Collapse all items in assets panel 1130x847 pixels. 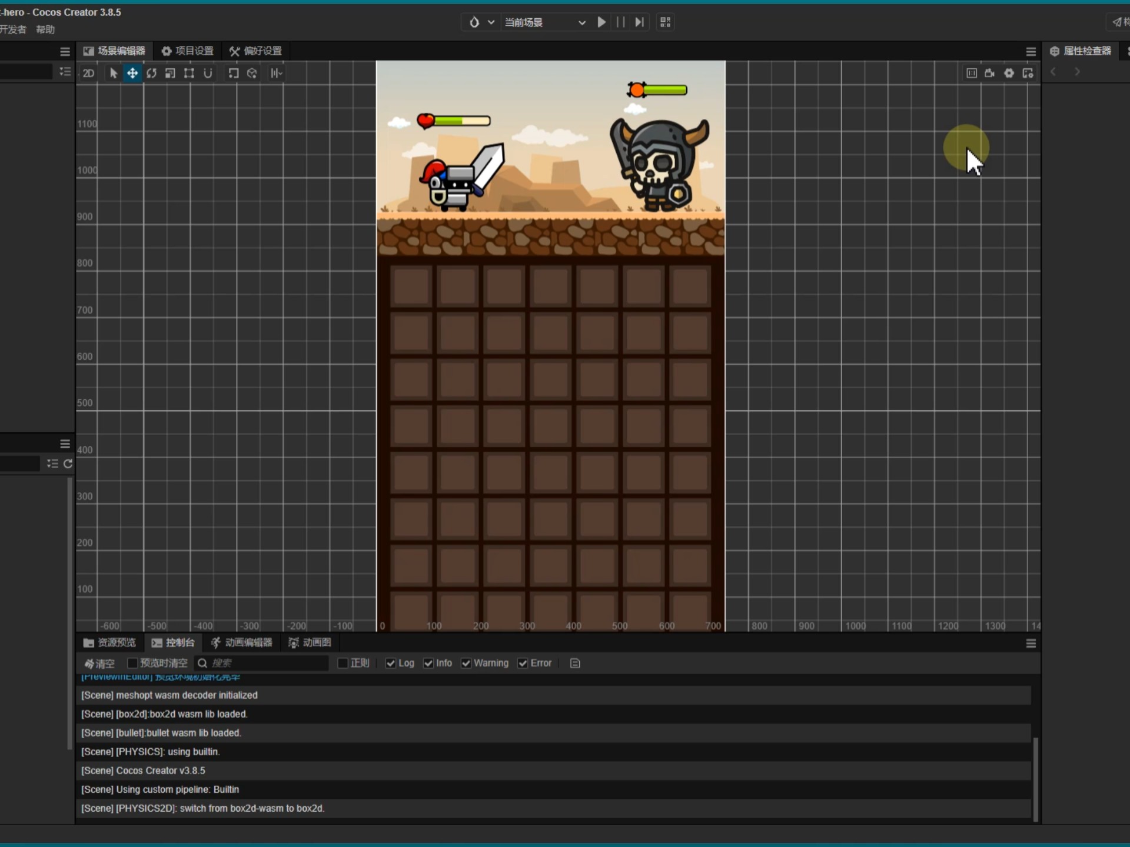coord(52,463)
